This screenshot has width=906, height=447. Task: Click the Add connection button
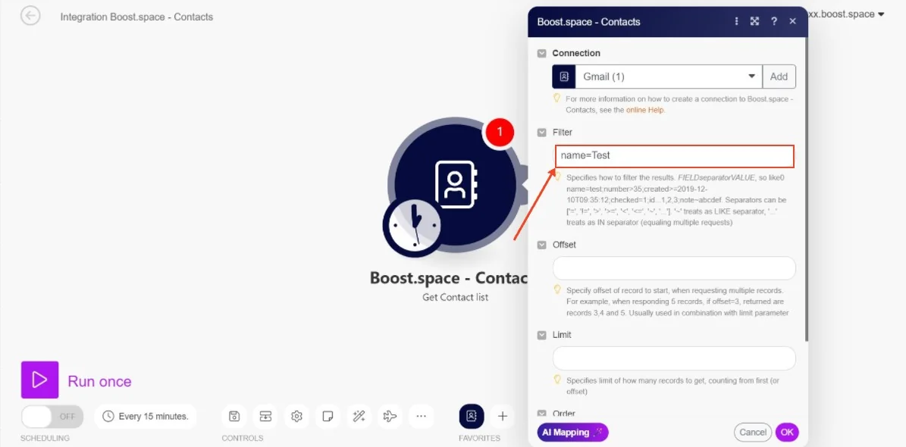(779, 77)
